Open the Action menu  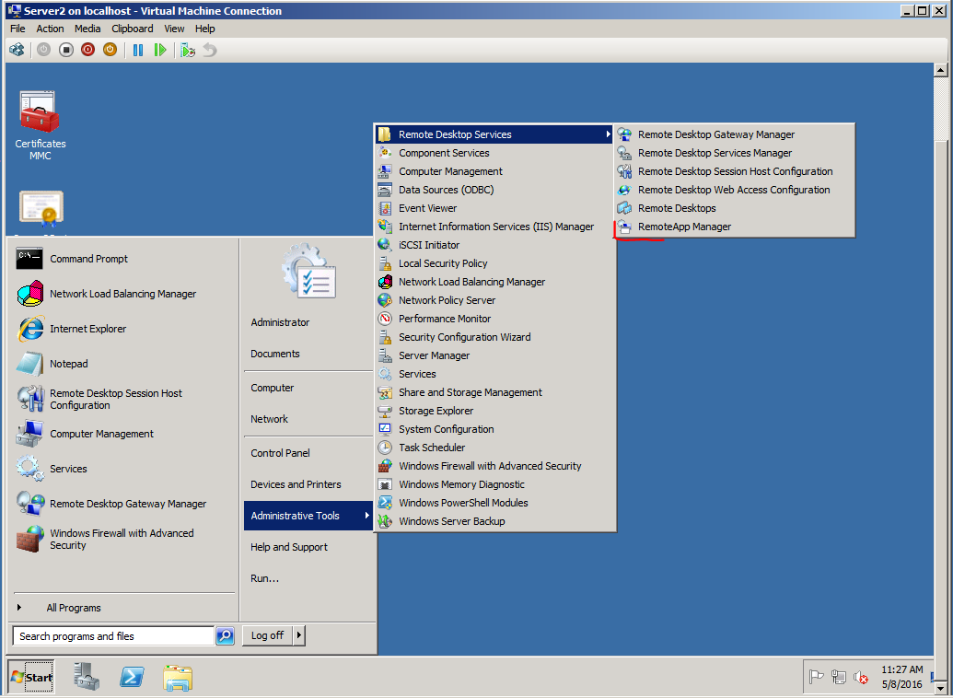pos(50,29)
